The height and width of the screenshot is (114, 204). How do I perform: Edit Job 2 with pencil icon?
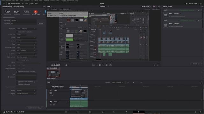point(198,20)
